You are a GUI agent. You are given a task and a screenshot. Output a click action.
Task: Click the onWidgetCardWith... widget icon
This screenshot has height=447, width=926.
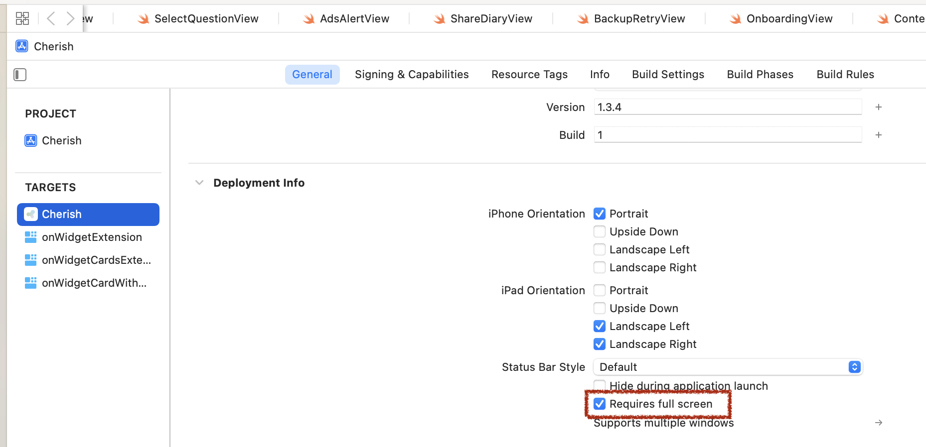31,283
